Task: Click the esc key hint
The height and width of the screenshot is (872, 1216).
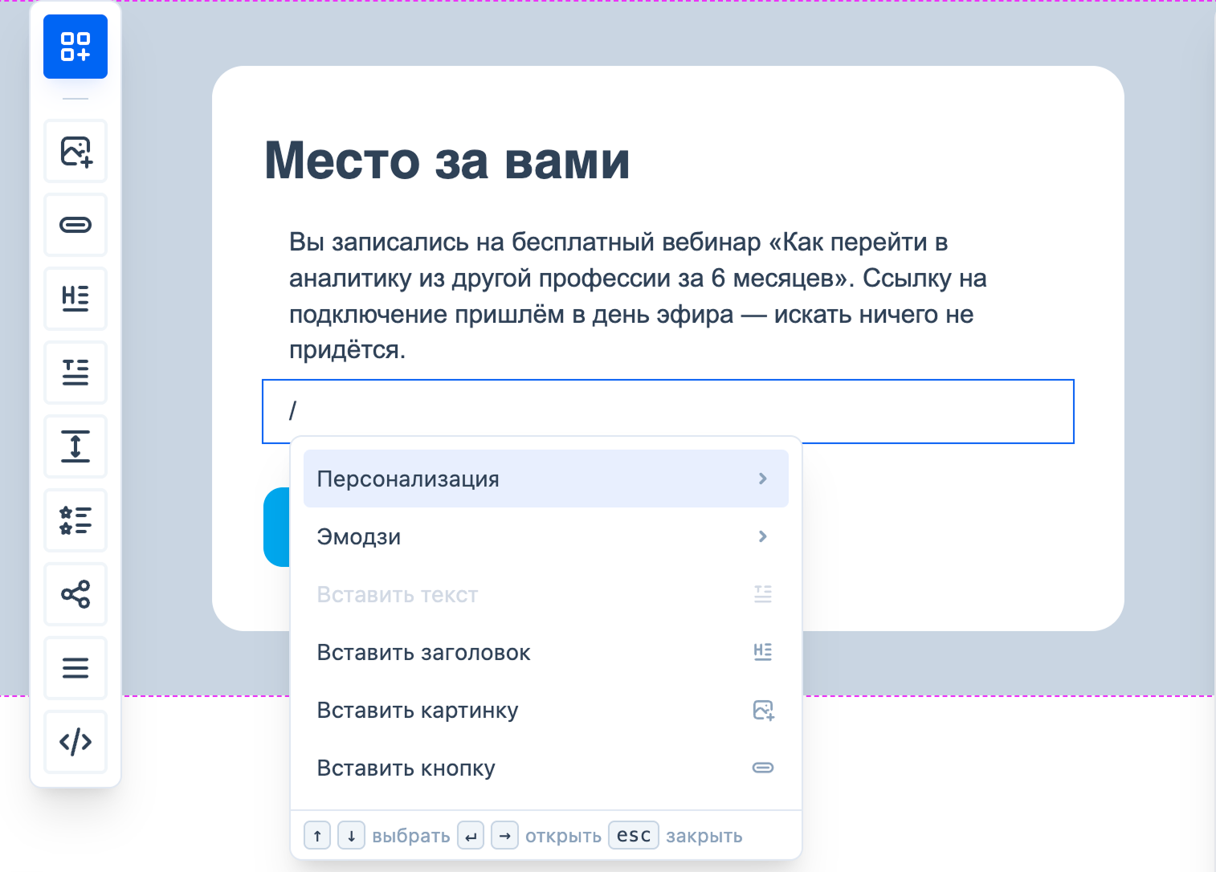Action: [634, 835]
